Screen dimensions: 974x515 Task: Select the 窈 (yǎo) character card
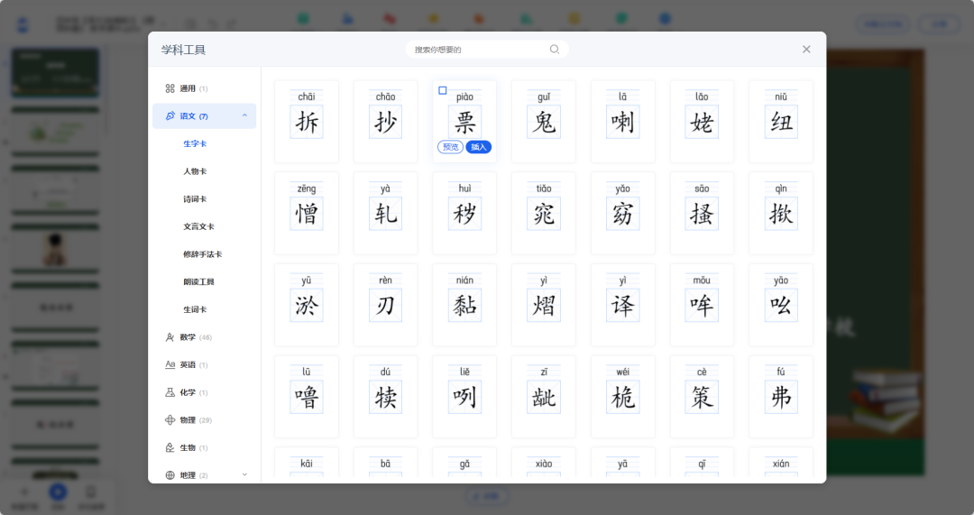(x=622, y=214)
